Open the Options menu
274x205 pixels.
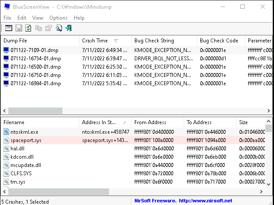[58, 18]
